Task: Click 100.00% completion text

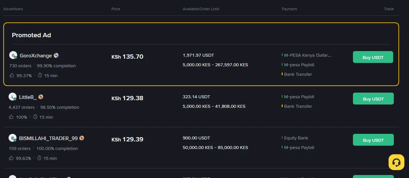Action: coord(57,148)
